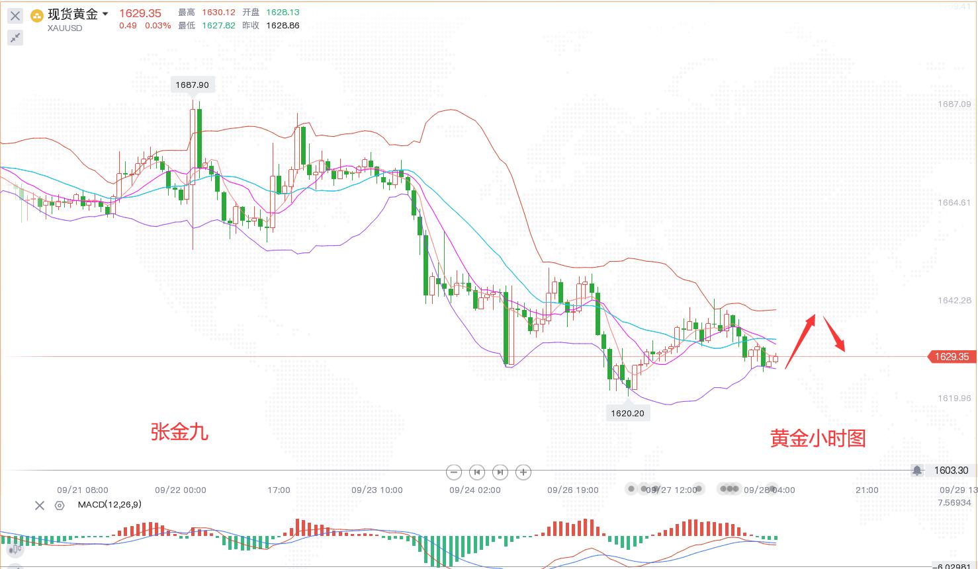
Task: Click the MACD(12,26,9) indicator label
Action: (109, 505)
